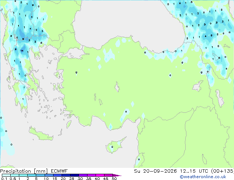This screenshot has height=180, width=234.
Task: Click the island of Cyprus on the map
Action: coord(114,146)
